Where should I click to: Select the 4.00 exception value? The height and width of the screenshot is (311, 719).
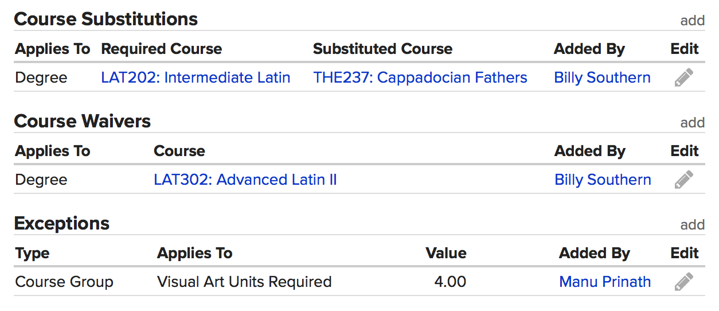click(x=450, y=282)
